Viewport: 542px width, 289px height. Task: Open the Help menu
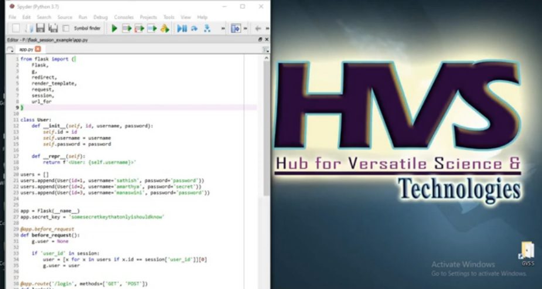(202, 17)
